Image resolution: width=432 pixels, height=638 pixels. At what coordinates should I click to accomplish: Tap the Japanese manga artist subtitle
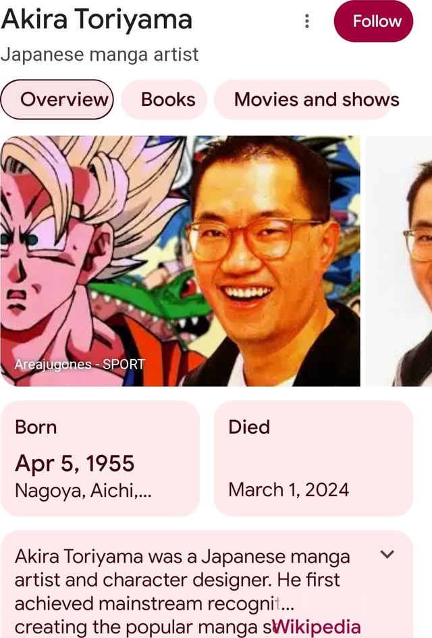pyautogui.click(x=100, y=55)
